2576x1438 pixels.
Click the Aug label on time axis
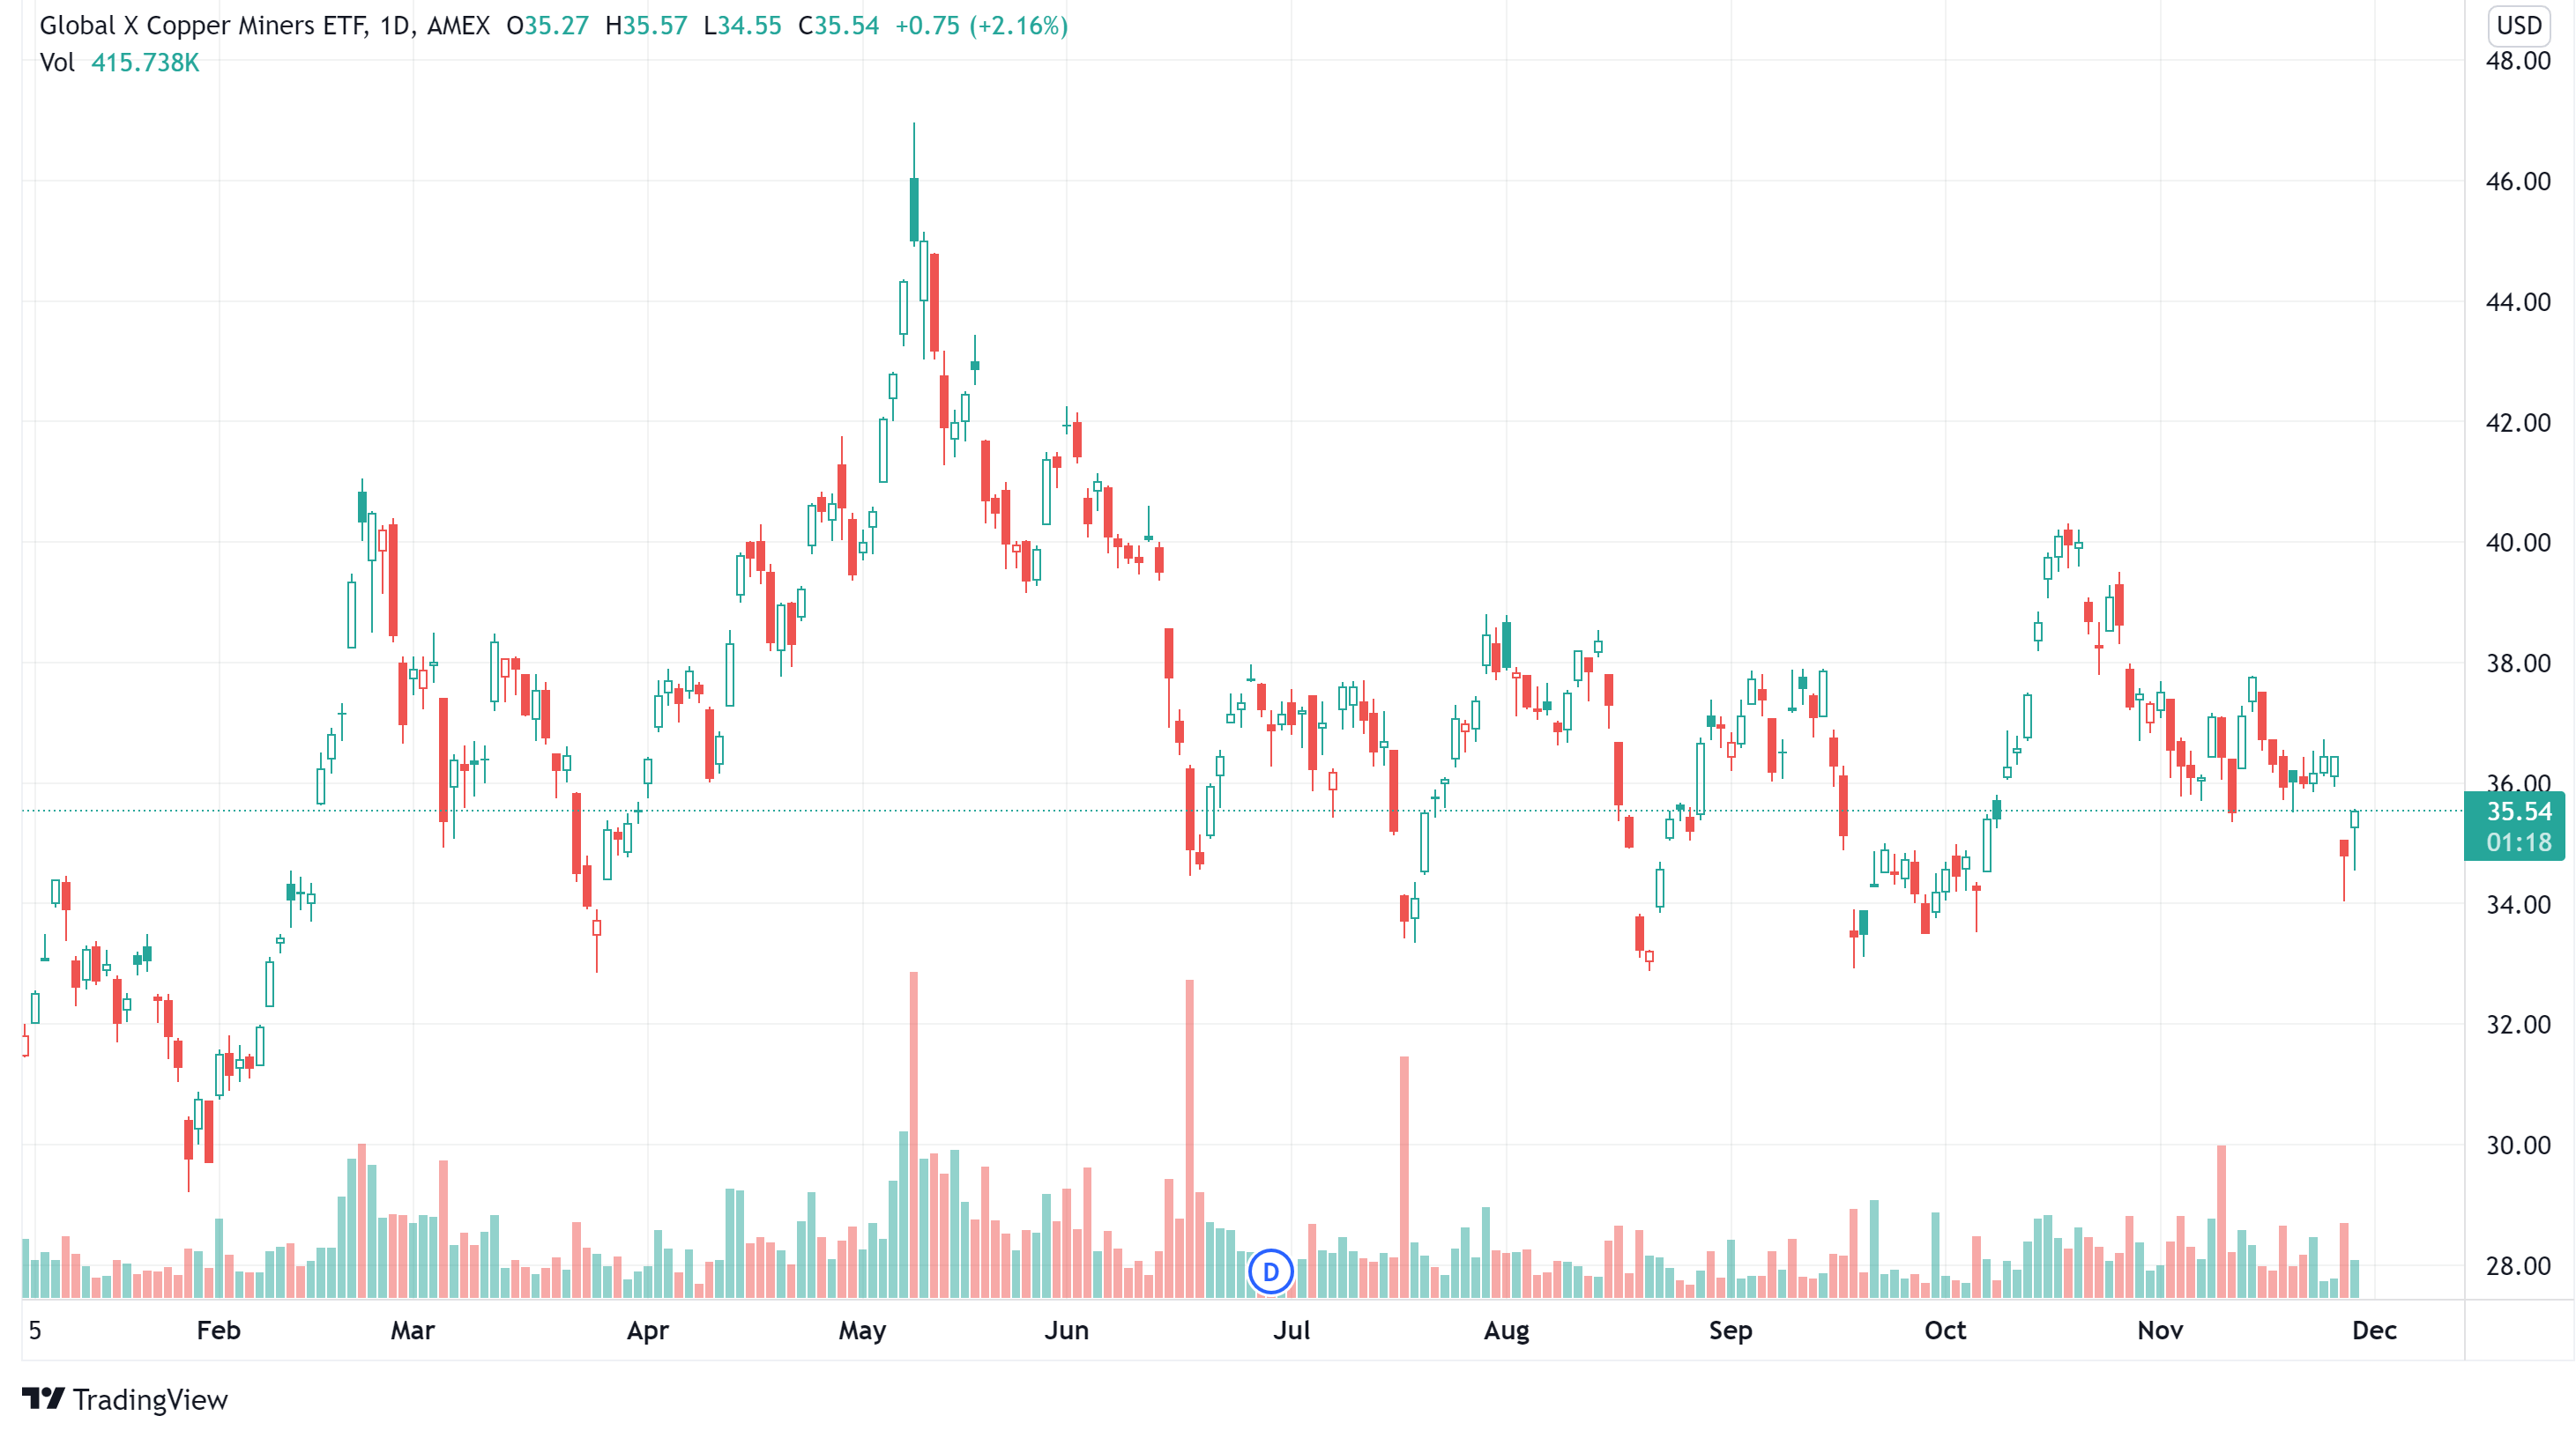click(x=1506, y=1331)
